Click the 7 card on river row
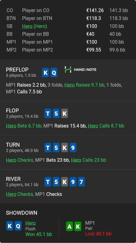136x243 pixels. pos(81,182)
